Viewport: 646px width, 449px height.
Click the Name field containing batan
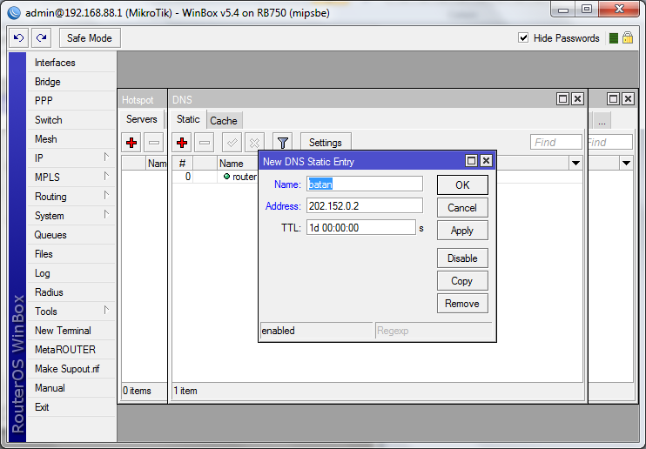coord(365,184)
